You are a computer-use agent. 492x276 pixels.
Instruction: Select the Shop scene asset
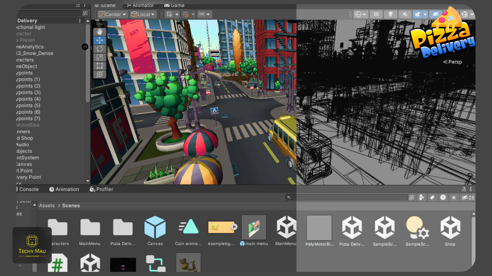click(x=450, y=231)
